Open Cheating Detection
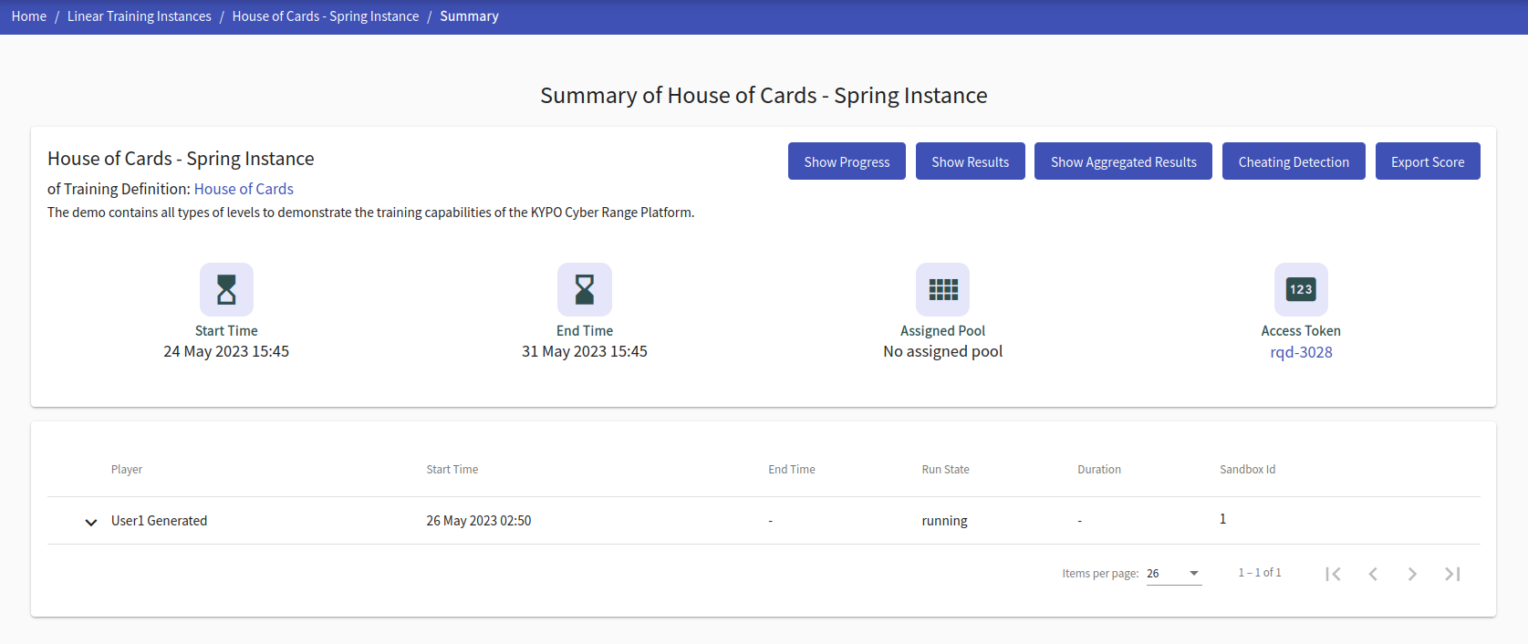This screenshot has height=644, width=1528. pos(1294,161)
